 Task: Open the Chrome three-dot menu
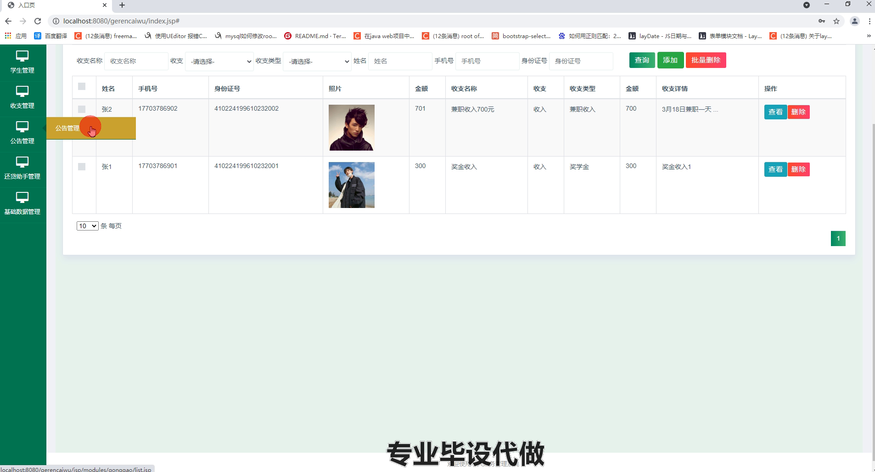[869, 21]
